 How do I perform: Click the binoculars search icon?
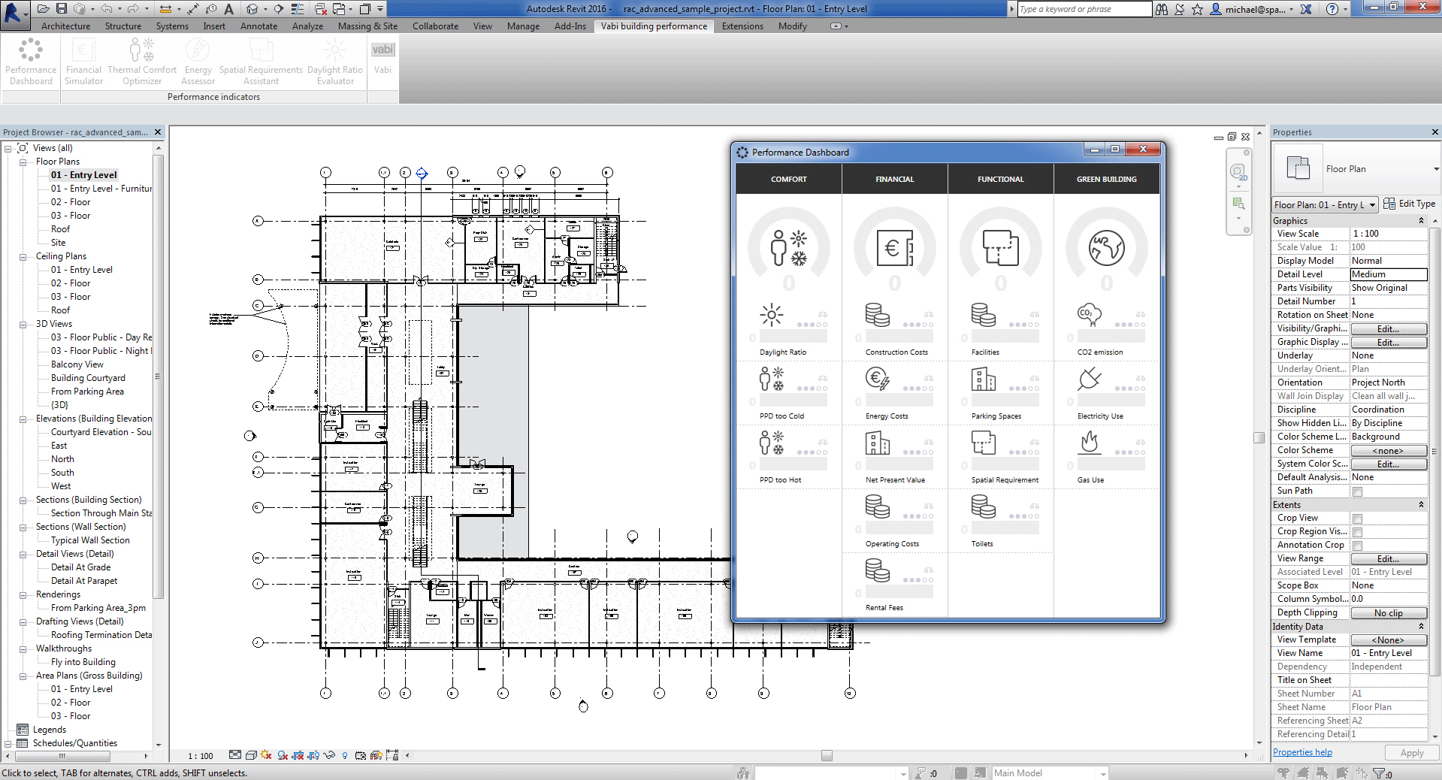tap(1162, 9)
